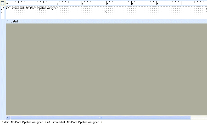Click the horizontal scrollbar thumb
The image size is (207, 125).
pyautogui.click(x=100, y=117)
